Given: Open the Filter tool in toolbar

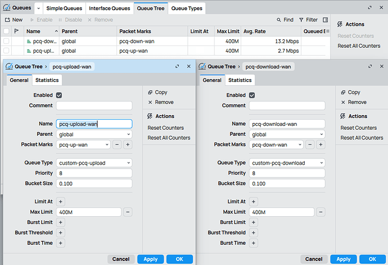Looking at the screenshot, I should 308,20.
